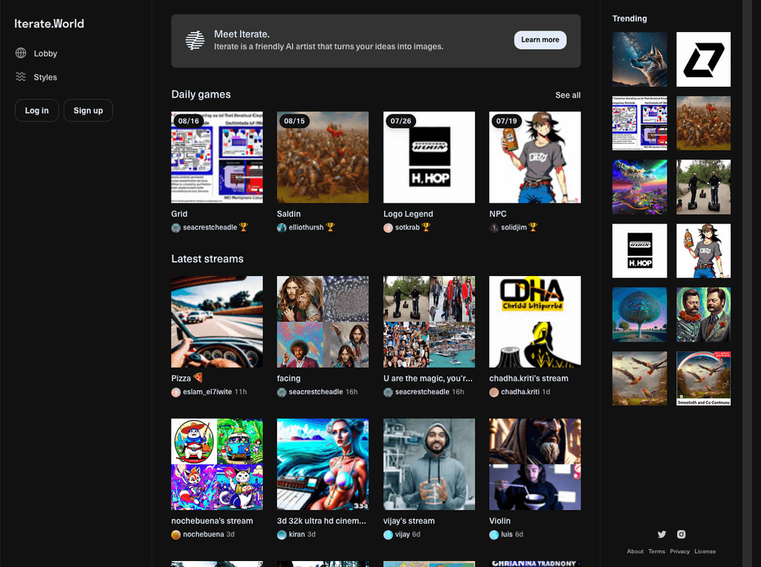Open the 'Logo Legend' title text
The image size is (761, 567).
(408, 214)
